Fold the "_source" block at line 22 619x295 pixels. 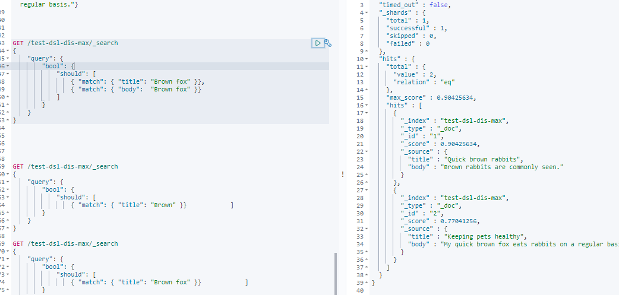[368, 152]
